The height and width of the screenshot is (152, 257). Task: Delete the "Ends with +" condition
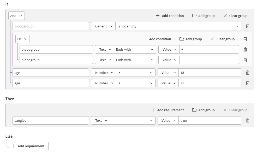click(x=245, y=49)
